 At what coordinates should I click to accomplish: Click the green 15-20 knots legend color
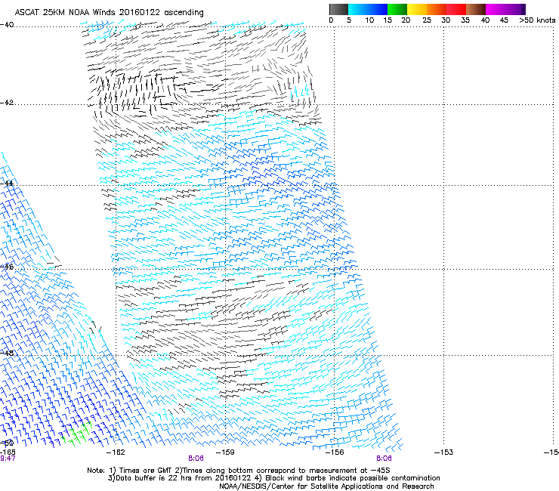point(397,9)
